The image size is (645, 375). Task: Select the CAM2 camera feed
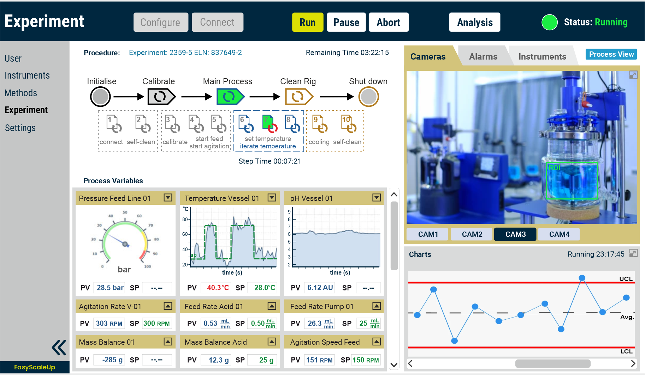coord(472,234)
